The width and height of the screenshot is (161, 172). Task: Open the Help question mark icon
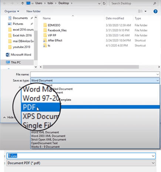click(x=155, y=11)
